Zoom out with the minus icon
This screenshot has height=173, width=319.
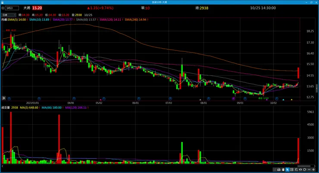coord(309,170)
